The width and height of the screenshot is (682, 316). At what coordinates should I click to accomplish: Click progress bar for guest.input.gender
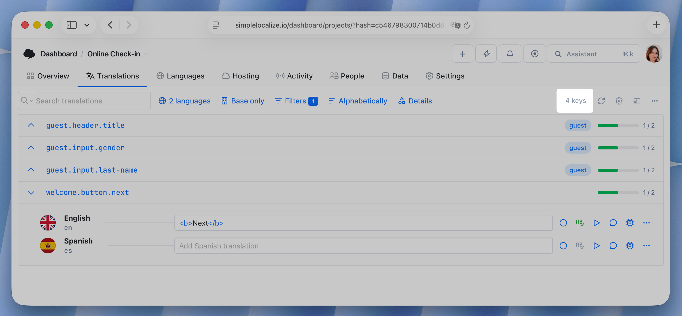tap(618, 148)
